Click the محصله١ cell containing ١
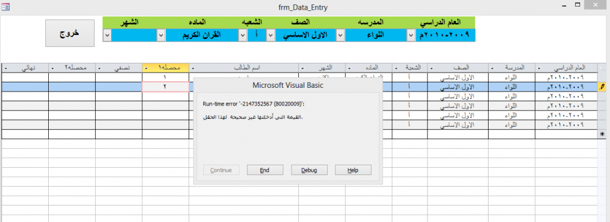The image size is (610, 222). pos(165,77)
